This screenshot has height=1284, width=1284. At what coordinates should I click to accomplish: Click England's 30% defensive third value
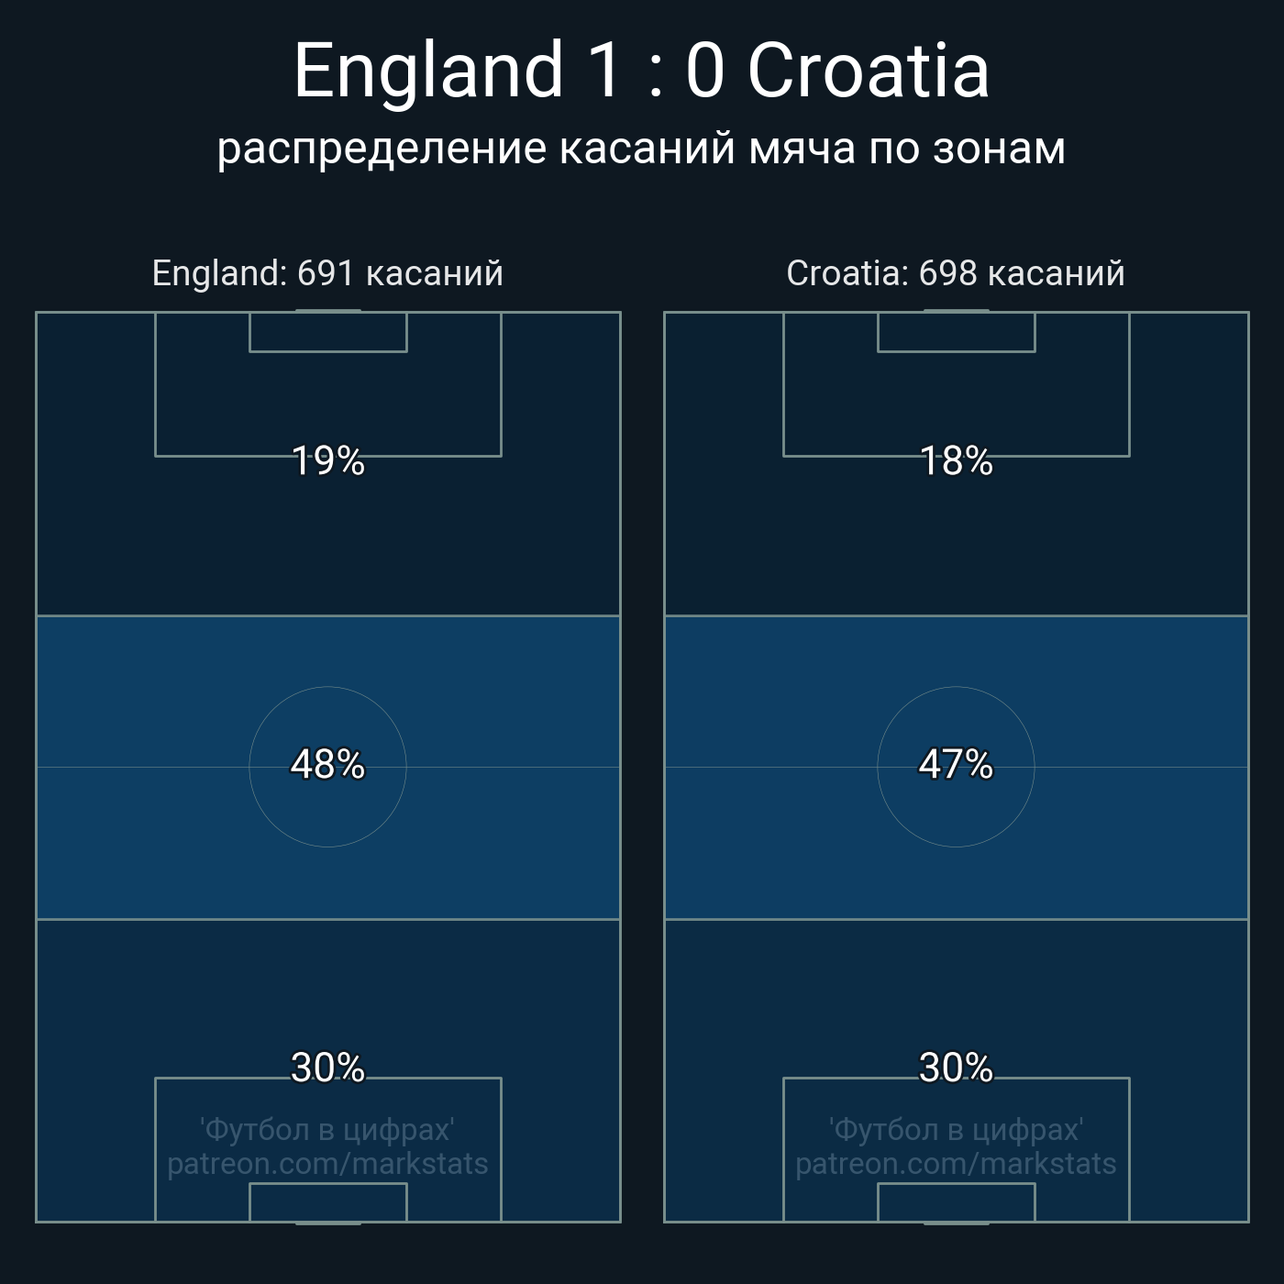pos(327,1068)
